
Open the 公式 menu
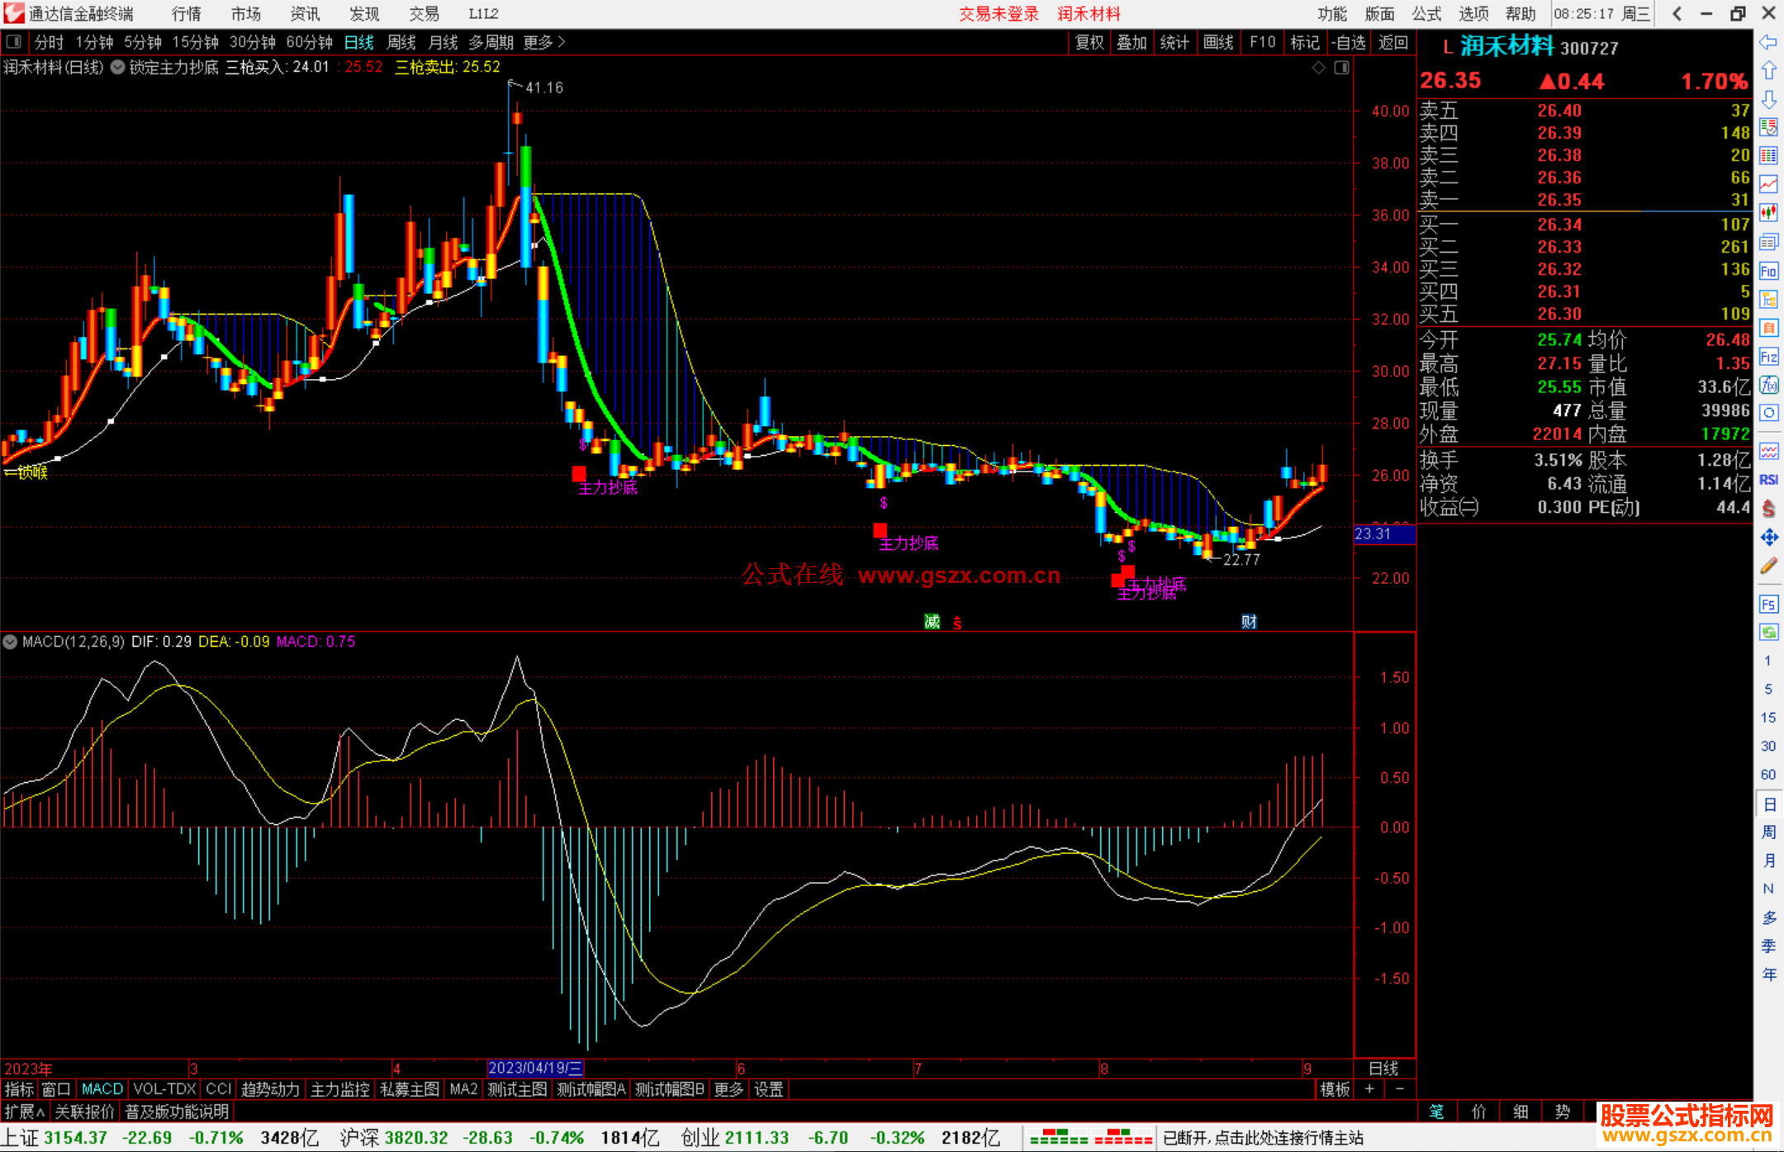coord(1426,13)
